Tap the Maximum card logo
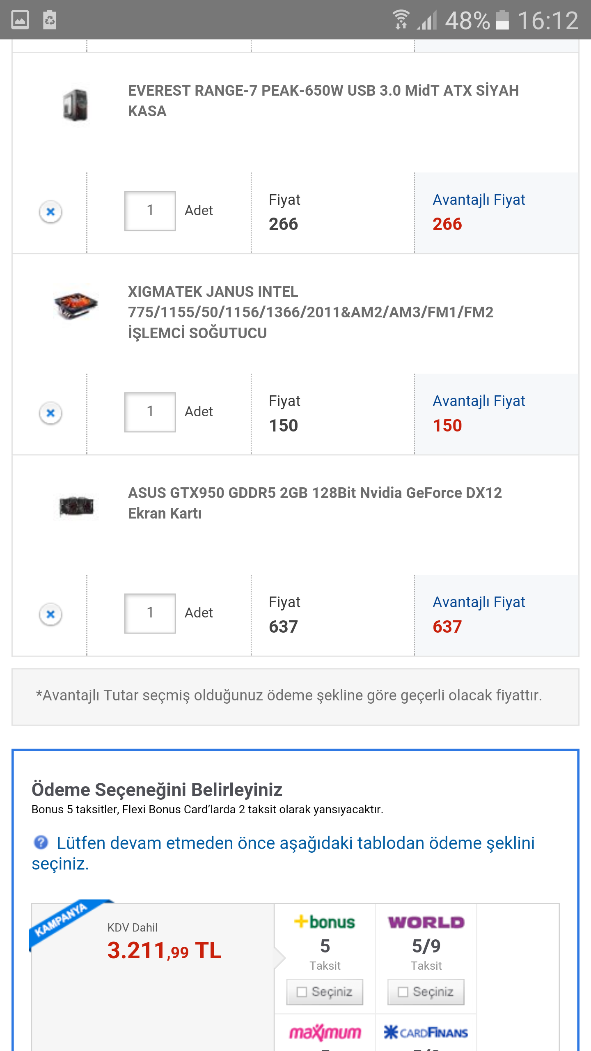Screen dimensions: 591x1051 (325, 1032)
